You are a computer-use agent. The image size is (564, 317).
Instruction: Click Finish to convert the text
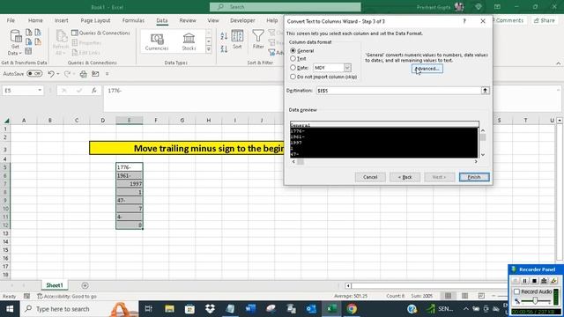tap(474, 177)
